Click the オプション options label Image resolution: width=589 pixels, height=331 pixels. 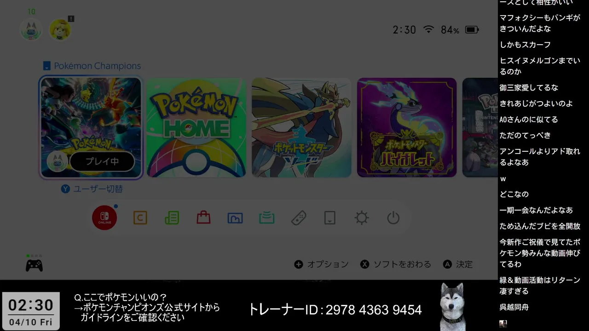[328, 264]
